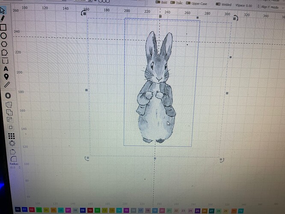Select the pencil Draw Lines tool
This screenshot has height=214, width=285.
3,19
